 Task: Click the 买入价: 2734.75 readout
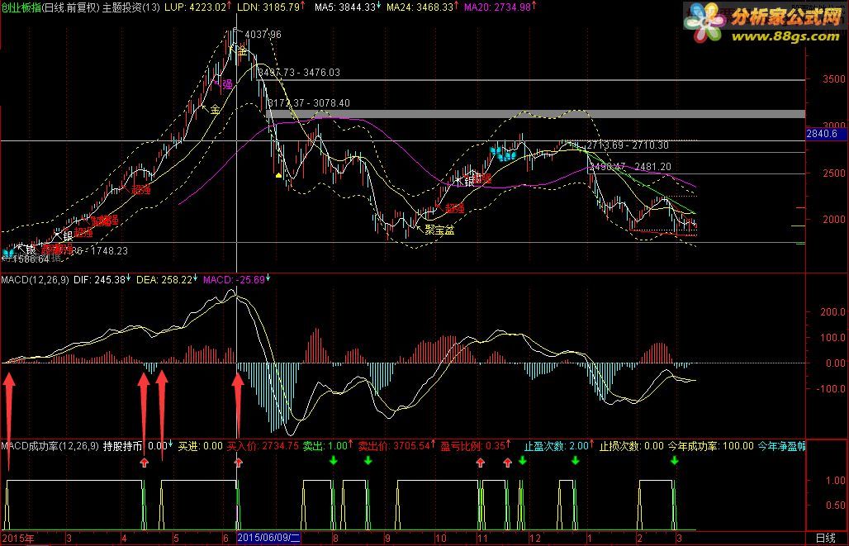click(262, 446)
